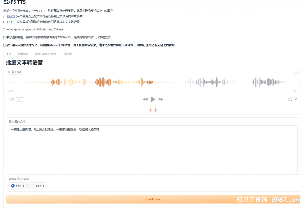The width and height of the screenshot is (304, 208).
Task: Click the 批量文本转语音 heading
Action: (x=24, y=63)
